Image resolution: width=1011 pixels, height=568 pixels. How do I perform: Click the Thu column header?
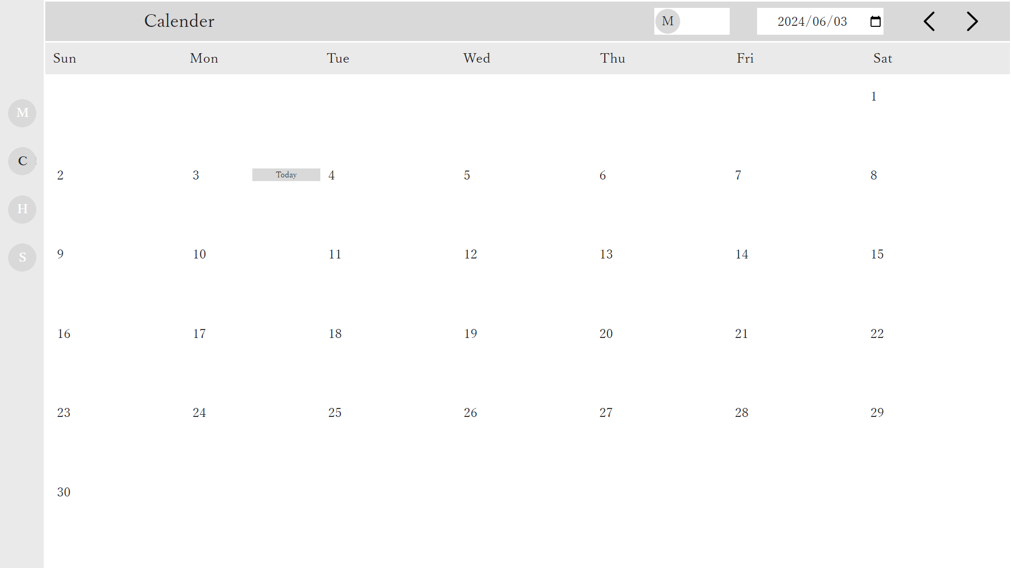click(613, 58)
